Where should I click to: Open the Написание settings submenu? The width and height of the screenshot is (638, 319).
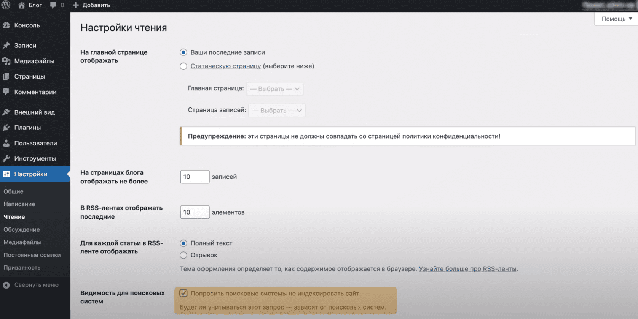19,204
